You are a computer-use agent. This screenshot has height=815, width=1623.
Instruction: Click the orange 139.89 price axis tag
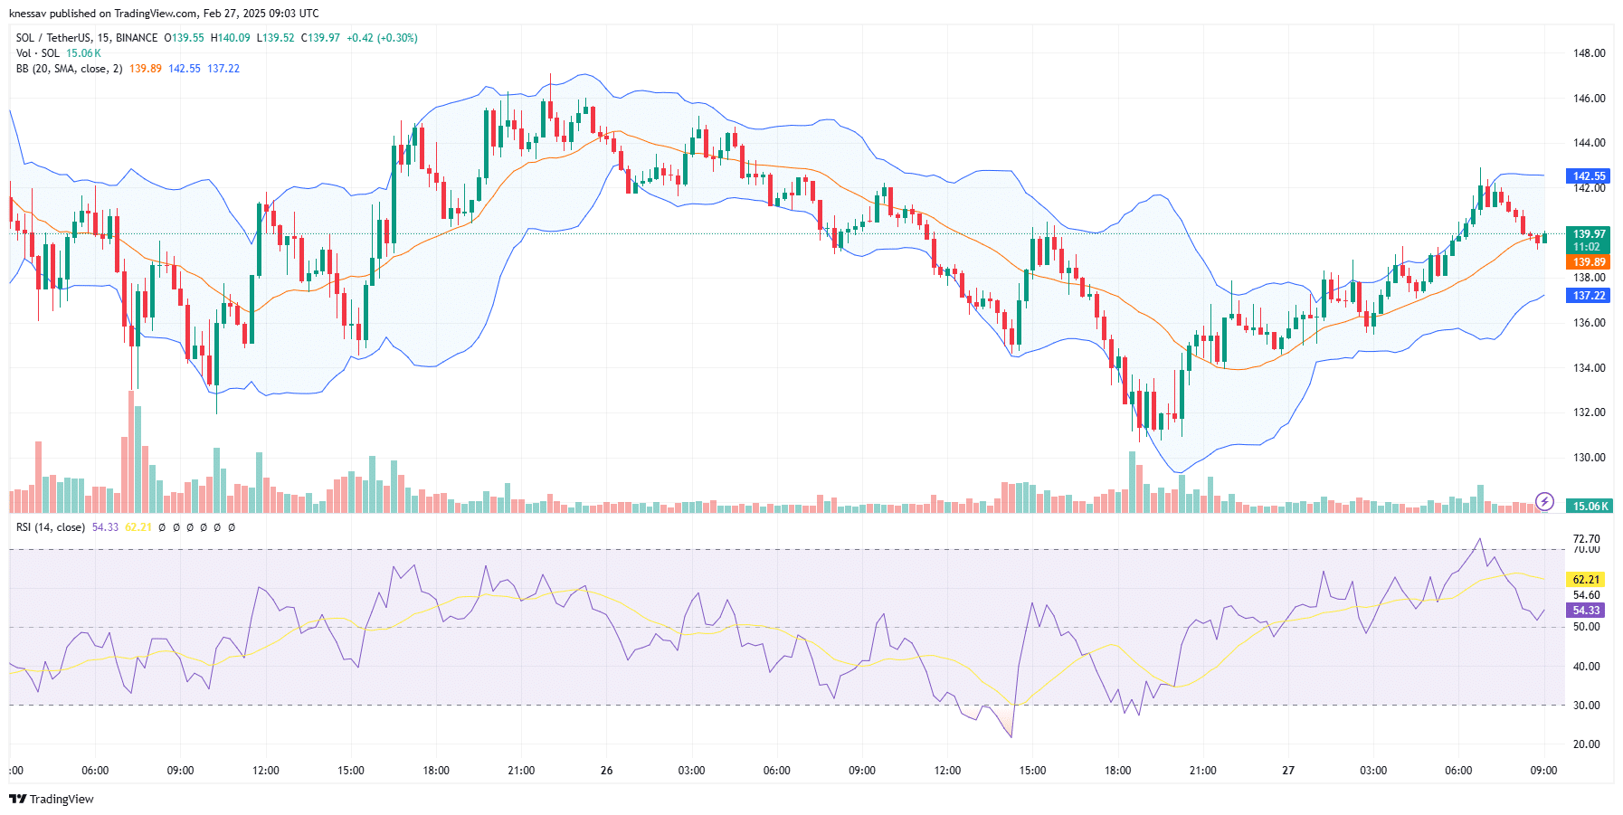[1589, 262]
